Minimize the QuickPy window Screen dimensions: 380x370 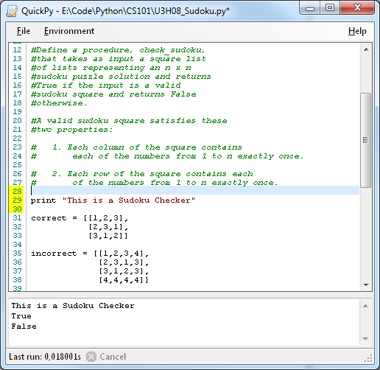[x=310, y=8]
